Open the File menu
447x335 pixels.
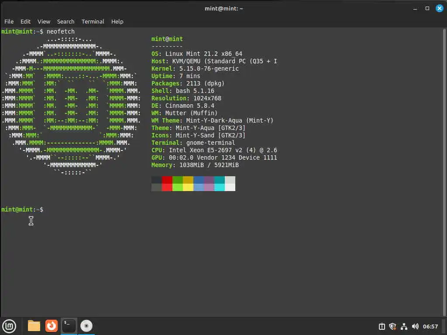(x=9, y=22)
